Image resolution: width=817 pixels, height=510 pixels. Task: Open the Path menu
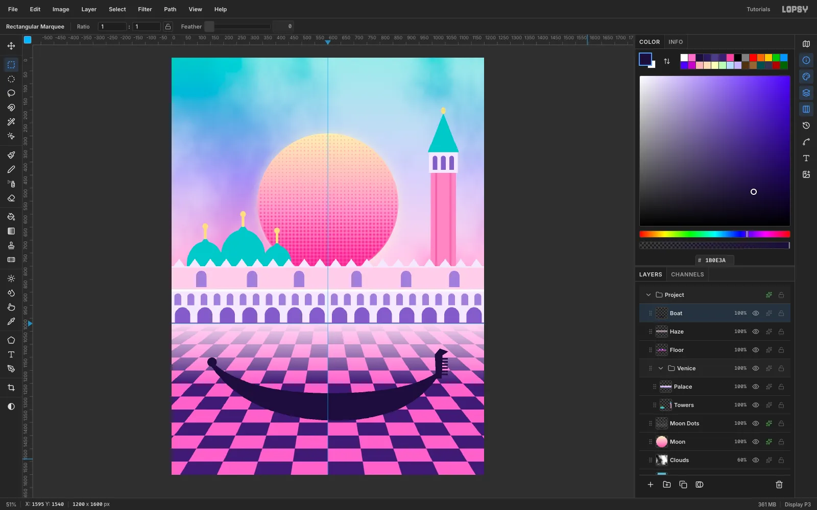click(x=170, y=9)
